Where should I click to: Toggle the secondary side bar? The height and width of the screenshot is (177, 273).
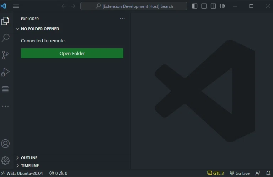point(213,6)
